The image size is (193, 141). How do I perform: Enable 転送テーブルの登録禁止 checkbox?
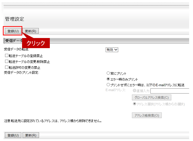[7, 56]
